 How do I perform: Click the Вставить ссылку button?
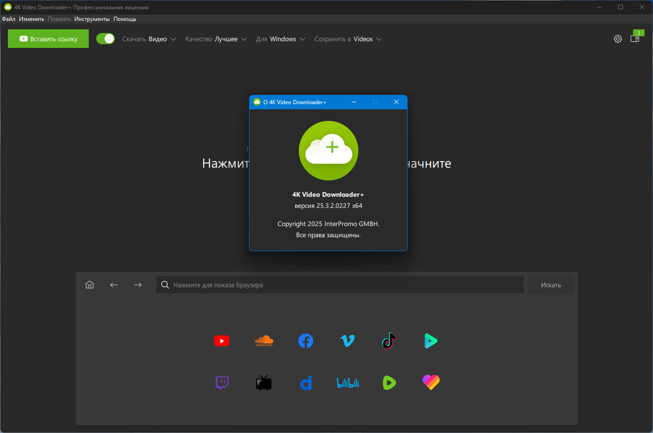tap(48, 39)
